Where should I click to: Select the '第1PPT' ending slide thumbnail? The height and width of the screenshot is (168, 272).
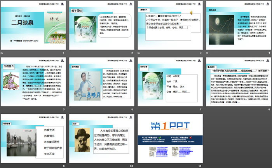[x=170, y=139]
